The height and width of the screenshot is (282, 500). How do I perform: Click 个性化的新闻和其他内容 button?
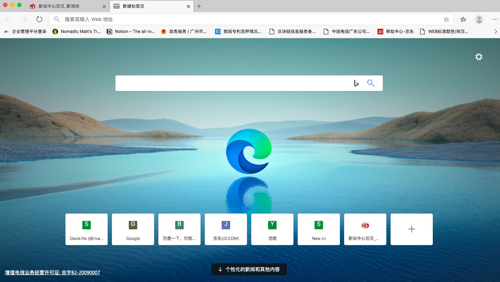point(249,269)
